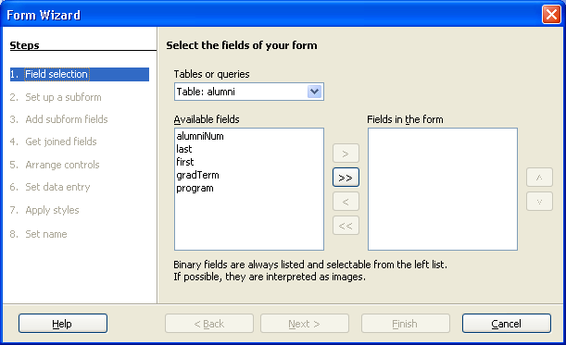Pick program in Available fields list

click(x=195, y=188)
